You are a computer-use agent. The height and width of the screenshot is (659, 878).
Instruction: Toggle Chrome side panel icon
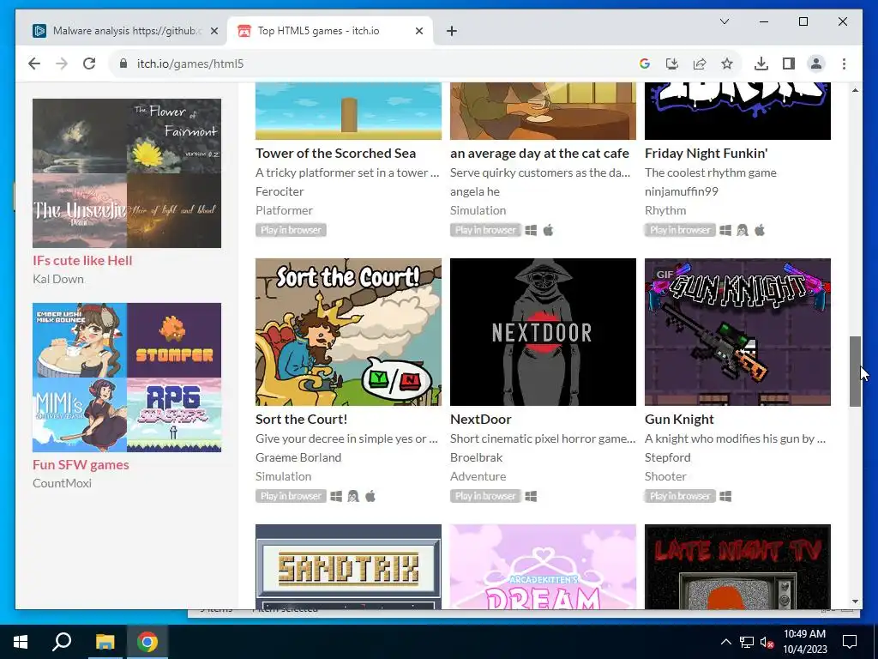(789, 63)
